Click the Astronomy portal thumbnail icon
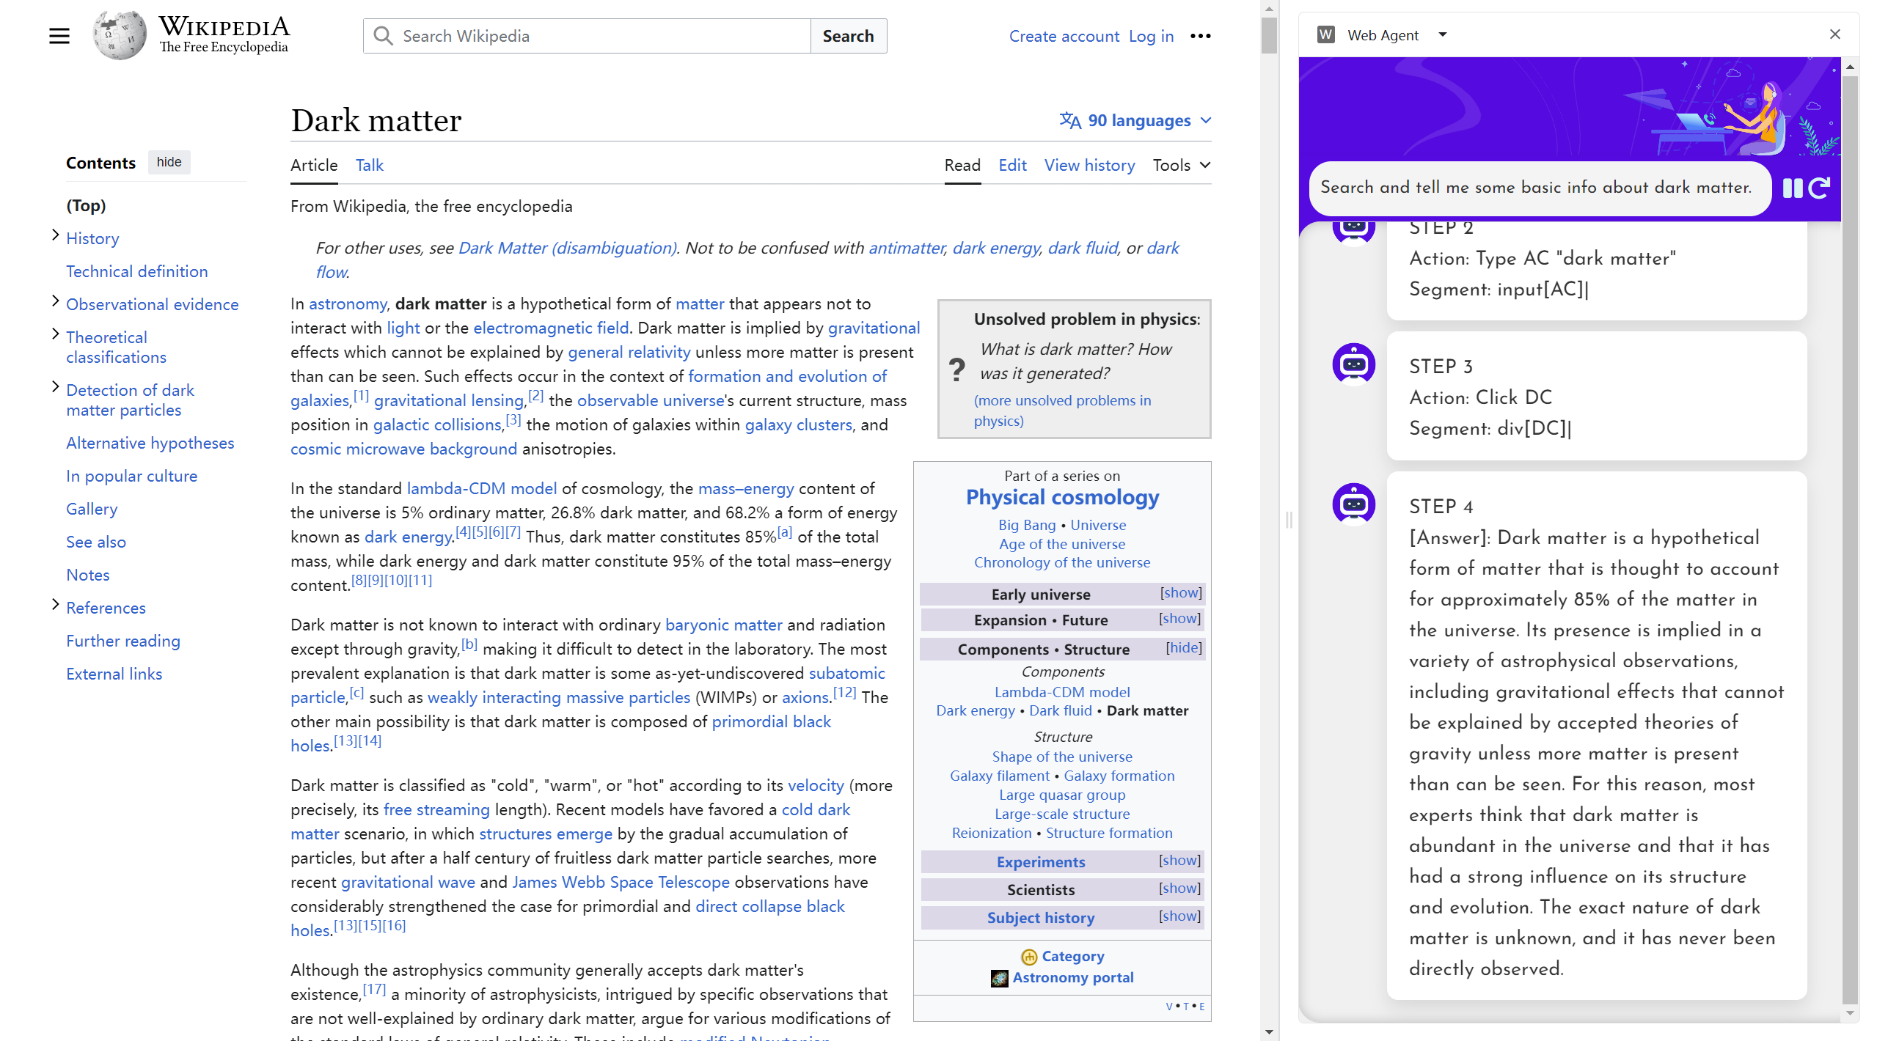Viewport: 1877px width, 1041px height. [x=999, y=978]
